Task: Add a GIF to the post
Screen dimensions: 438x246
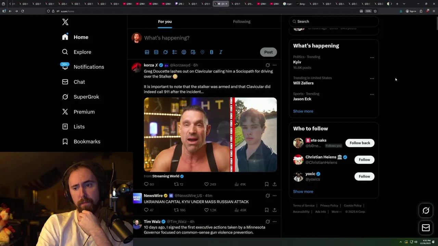Action: [x=156, y=52]
